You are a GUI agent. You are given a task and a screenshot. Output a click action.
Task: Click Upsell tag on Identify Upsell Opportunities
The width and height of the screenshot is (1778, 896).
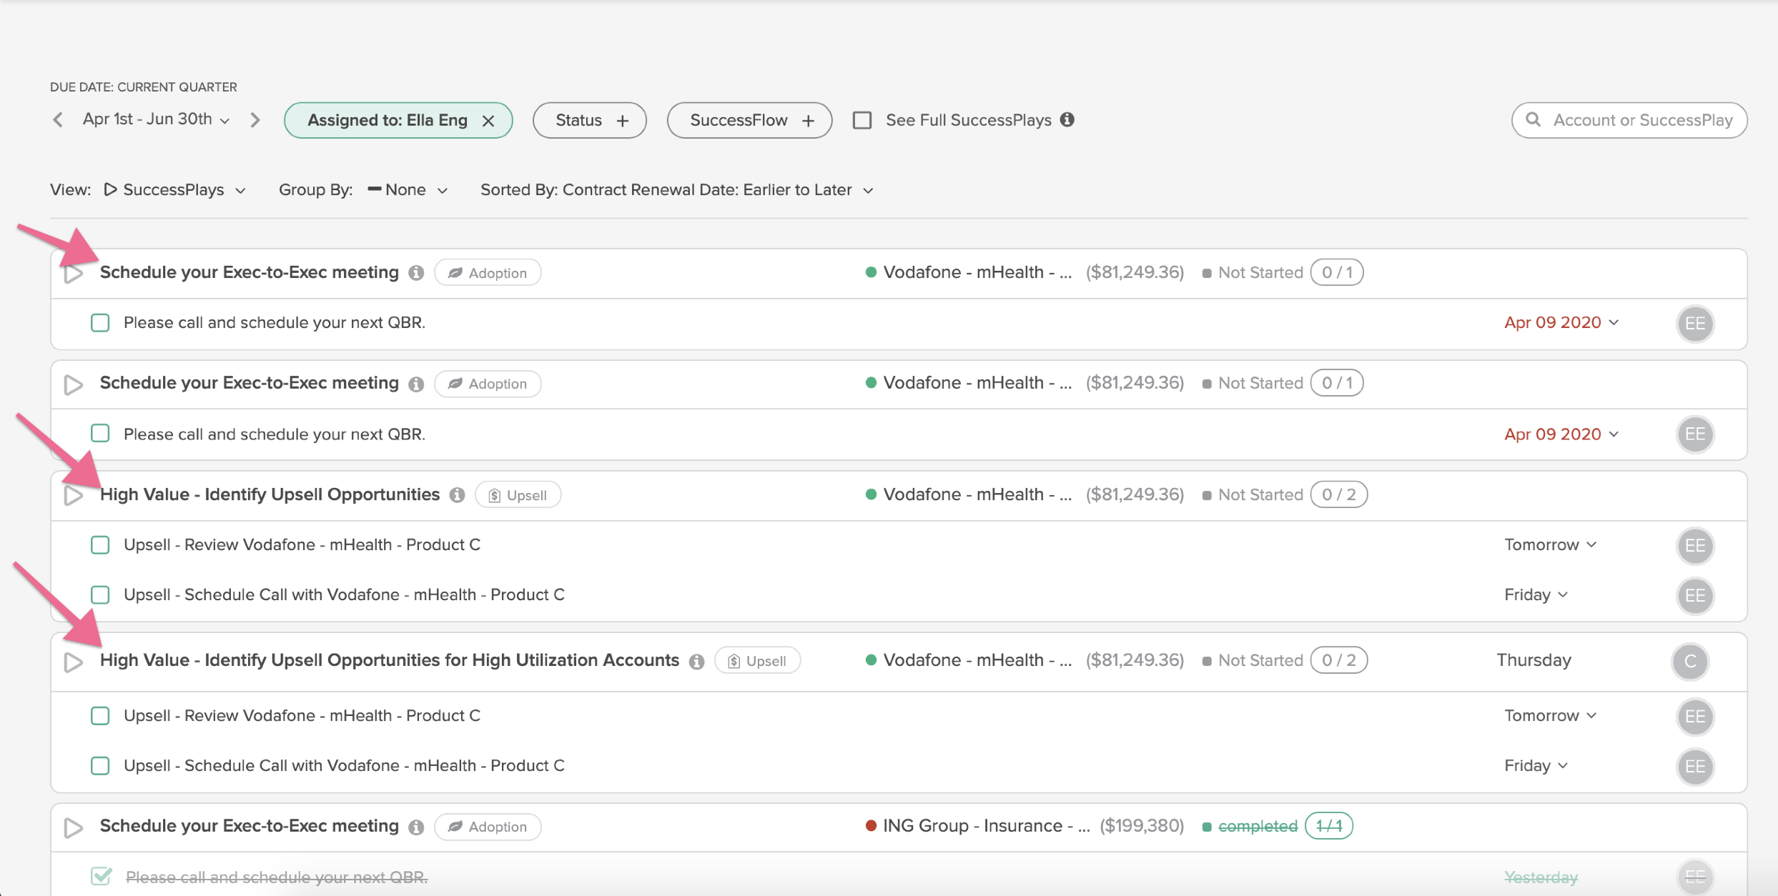click(x=518, y=495)
